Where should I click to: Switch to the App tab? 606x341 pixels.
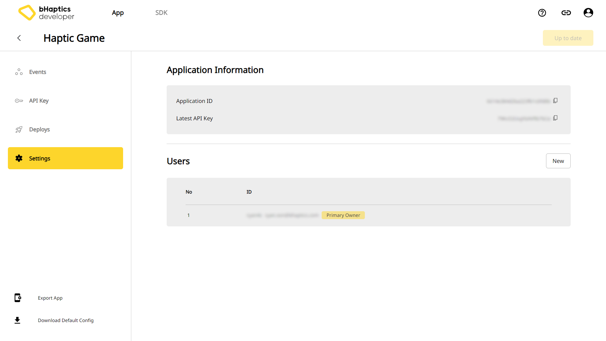point(118,13)
